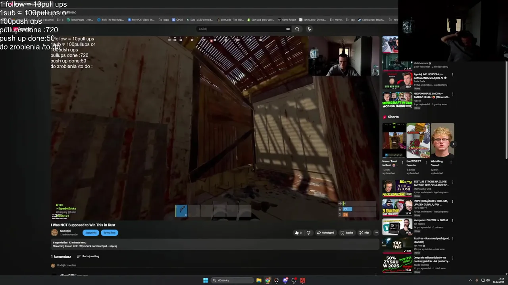508x285 pixels.
Task: Open File Explorer from the taskbar
Action: 259,280
